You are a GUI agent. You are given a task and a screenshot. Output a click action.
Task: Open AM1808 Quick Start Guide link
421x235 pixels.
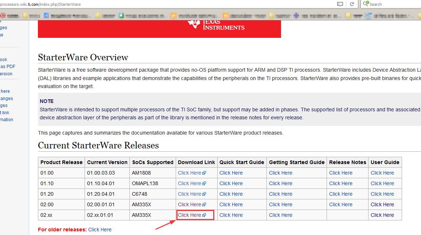(231, 173)
